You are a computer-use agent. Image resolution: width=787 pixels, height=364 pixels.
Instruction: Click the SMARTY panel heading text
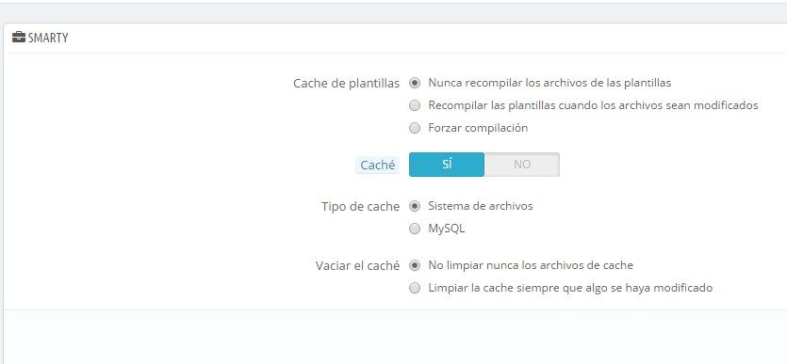click(48, 38)
